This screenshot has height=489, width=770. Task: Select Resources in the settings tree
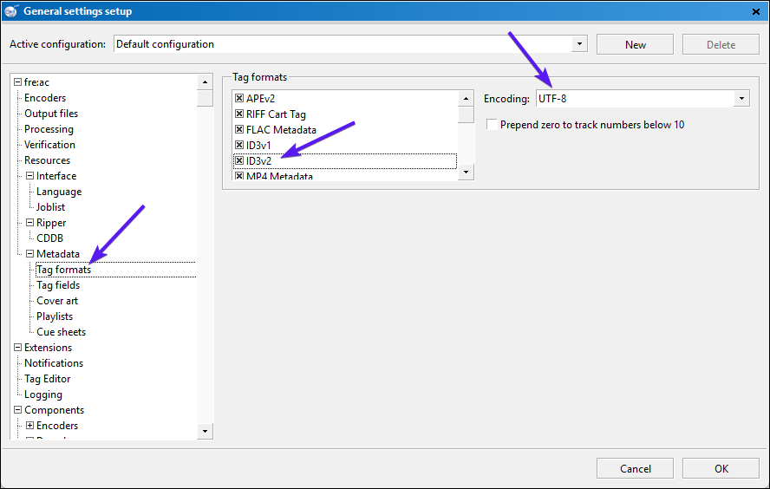pos(47,160)
